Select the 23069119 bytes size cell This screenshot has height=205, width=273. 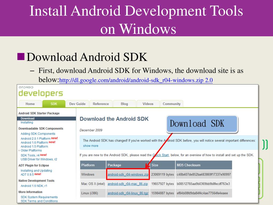coord(162,175)
